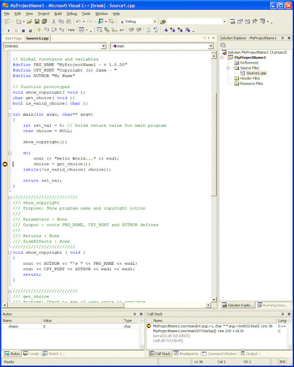Image resolution: width=294 pixels, height=367 pixels.
Task: Click the Comment Selection lines icon
Action: (148, 30)
